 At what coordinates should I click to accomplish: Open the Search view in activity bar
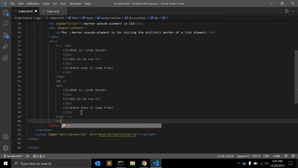point(6,24)
